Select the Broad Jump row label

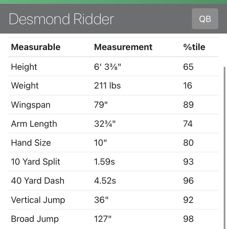click(x=35, y=219)
